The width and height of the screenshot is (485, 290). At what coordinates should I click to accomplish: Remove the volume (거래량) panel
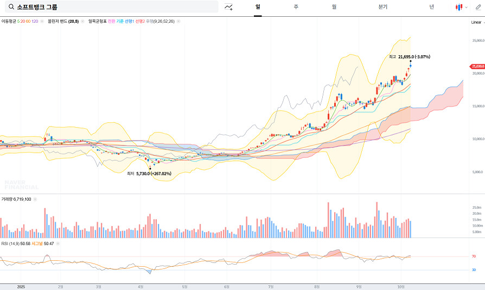[35, 199]
